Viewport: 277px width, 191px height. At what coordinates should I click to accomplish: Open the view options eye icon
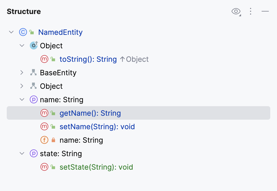click(x=235, y=12)
